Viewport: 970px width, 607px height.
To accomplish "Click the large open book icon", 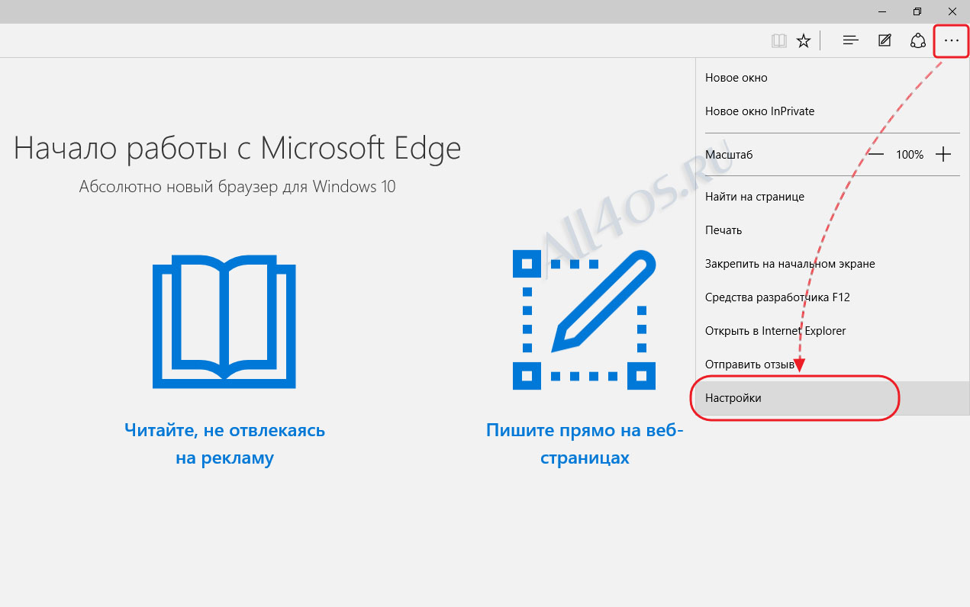I will tap(224, 322).
